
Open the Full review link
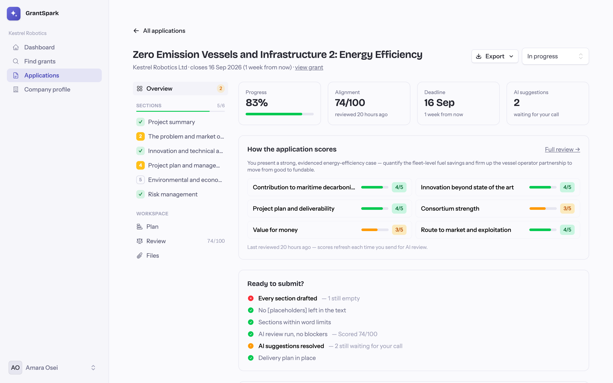(562, 150)
